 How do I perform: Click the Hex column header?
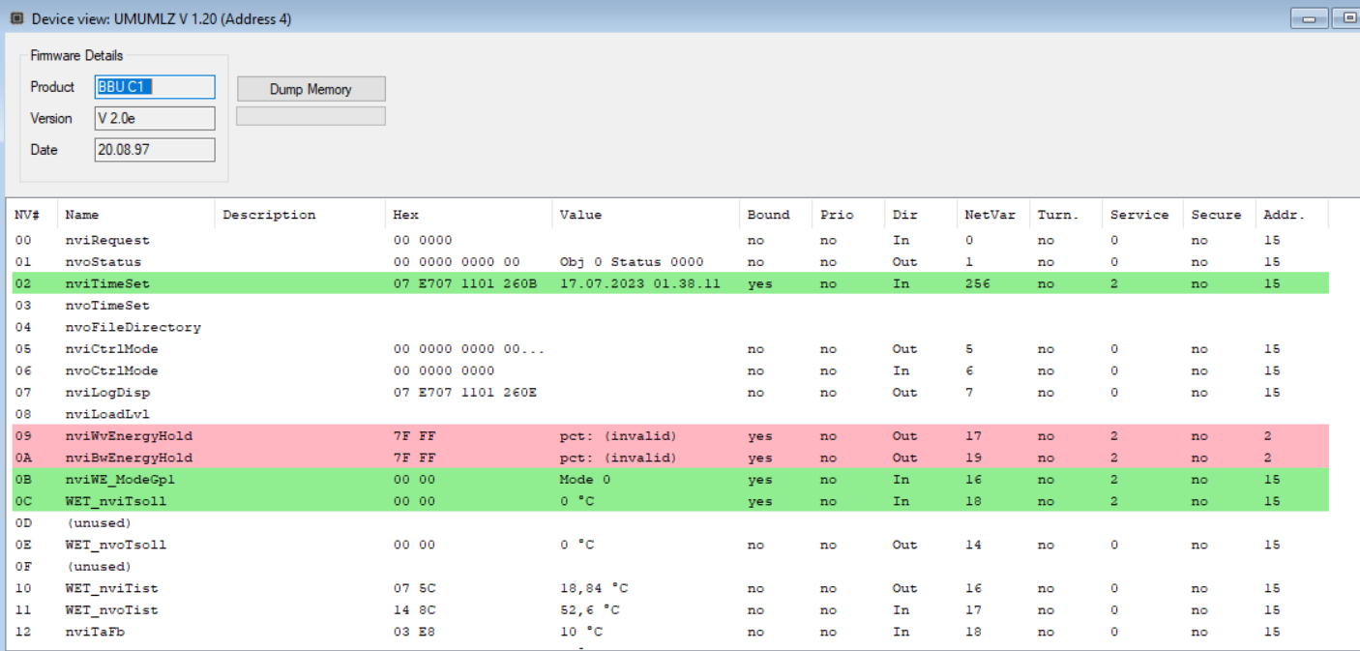click(x=469, y=215)
